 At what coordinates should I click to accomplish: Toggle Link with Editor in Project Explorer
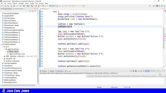pos(33,11)
